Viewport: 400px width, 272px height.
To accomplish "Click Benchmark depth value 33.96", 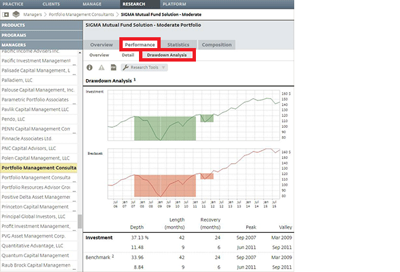I will (137, 258).
